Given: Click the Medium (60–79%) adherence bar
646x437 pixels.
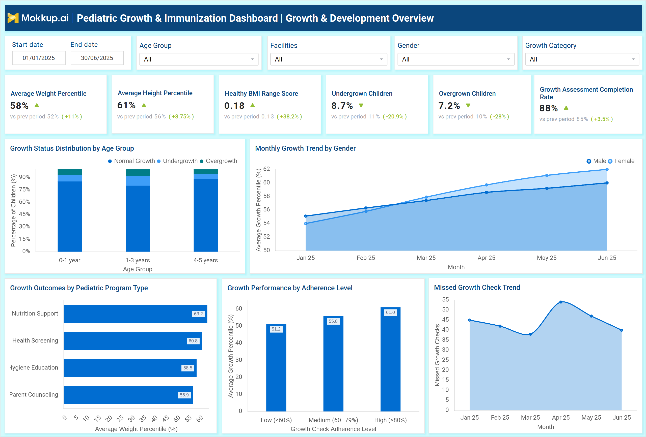Looking at the screenshot, I should click(x=333, y=364).
